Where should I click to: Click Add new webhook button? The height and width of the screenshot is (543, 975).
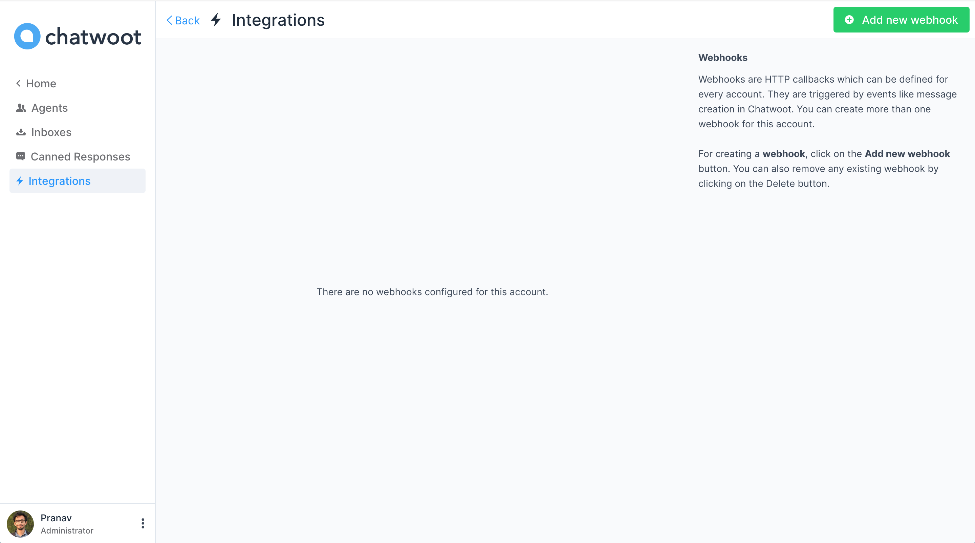click(x=901, y=20)
